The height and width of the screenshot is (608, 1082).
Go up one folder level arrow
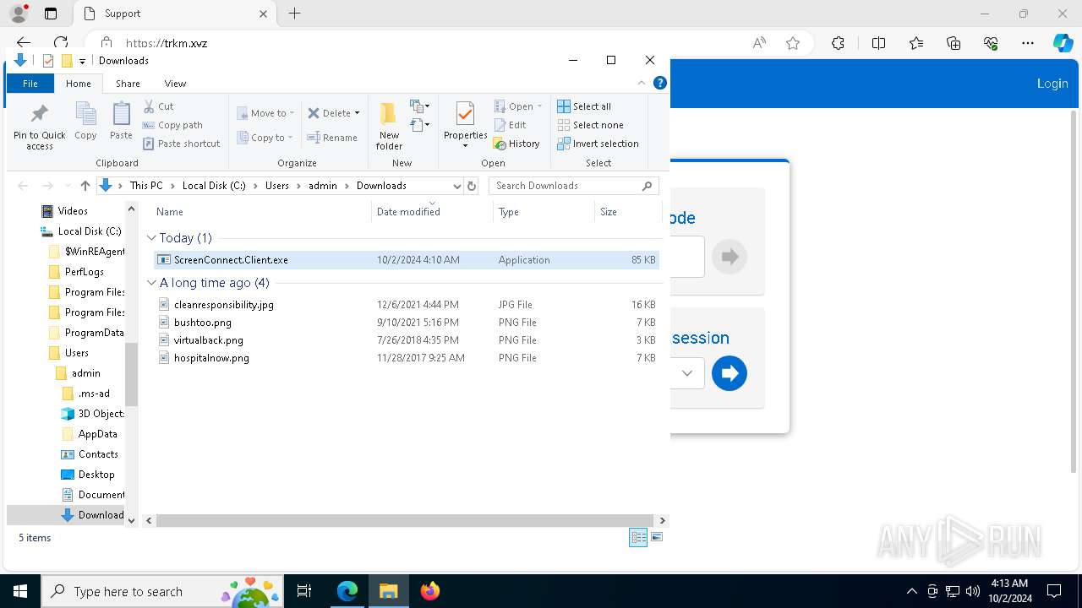pyautogui.click(x=85, y=186)
